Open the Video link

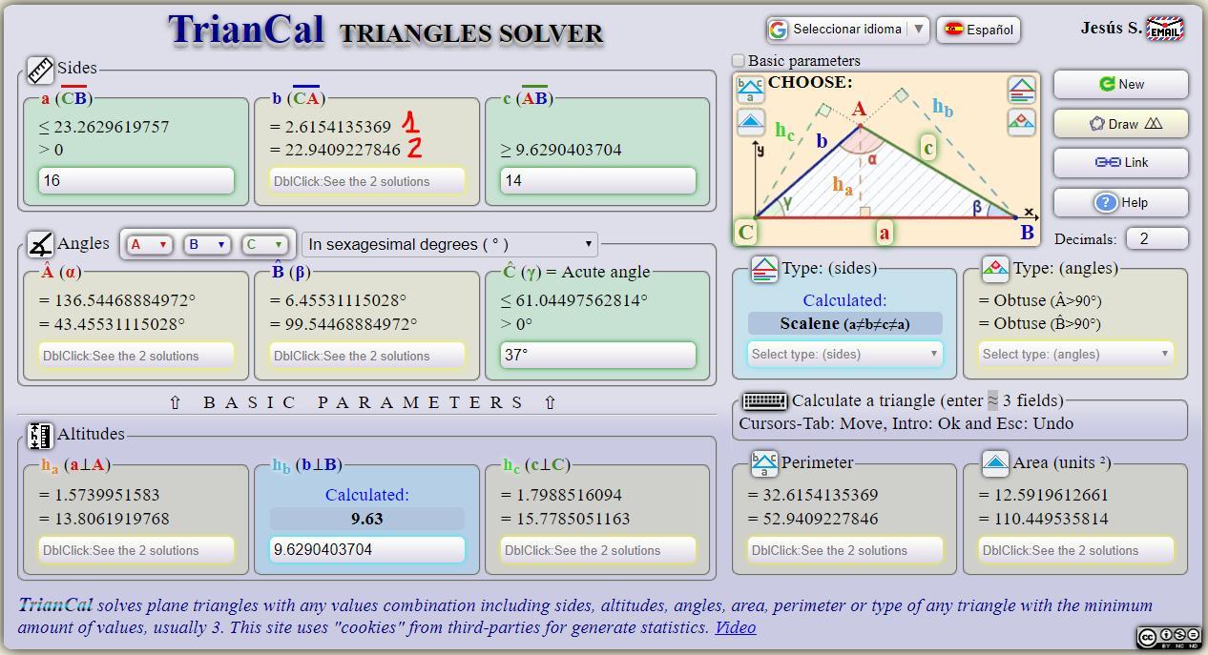pos(735,627)
